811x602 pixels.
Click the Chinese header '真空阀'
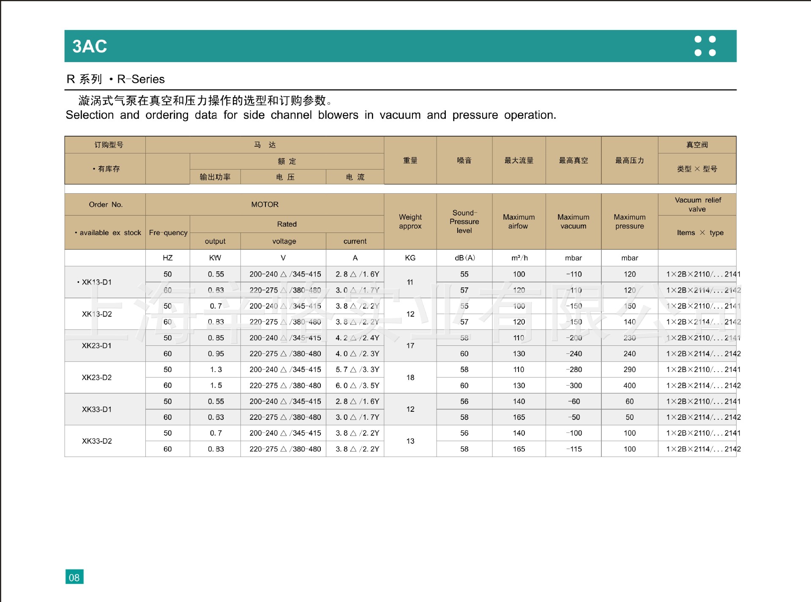pyautogui.click(x=697, y=145)
